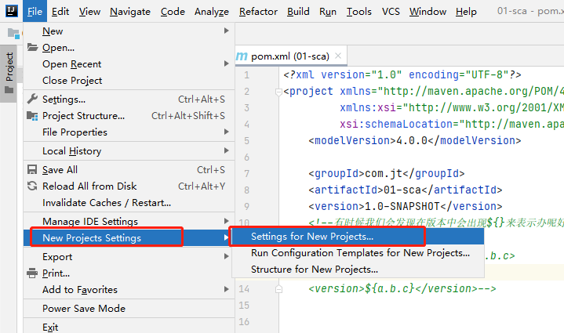This screenshot has width=564, height=333.
Task: Select Invalidate Caches / Restart
Action: coord(129,203)
